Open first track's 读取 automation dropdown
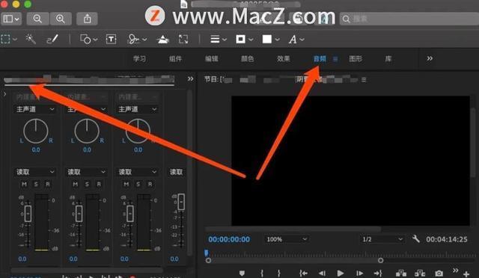The height and width of the screenshot is (278, 479). (35, 172)
